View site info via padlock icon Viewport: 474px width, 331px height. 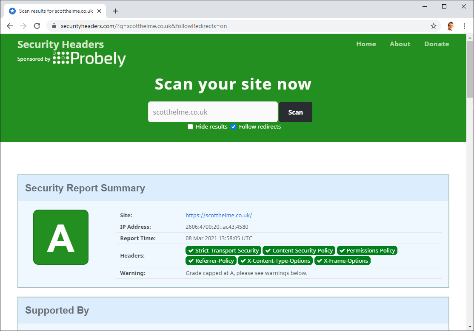[54, 26]
